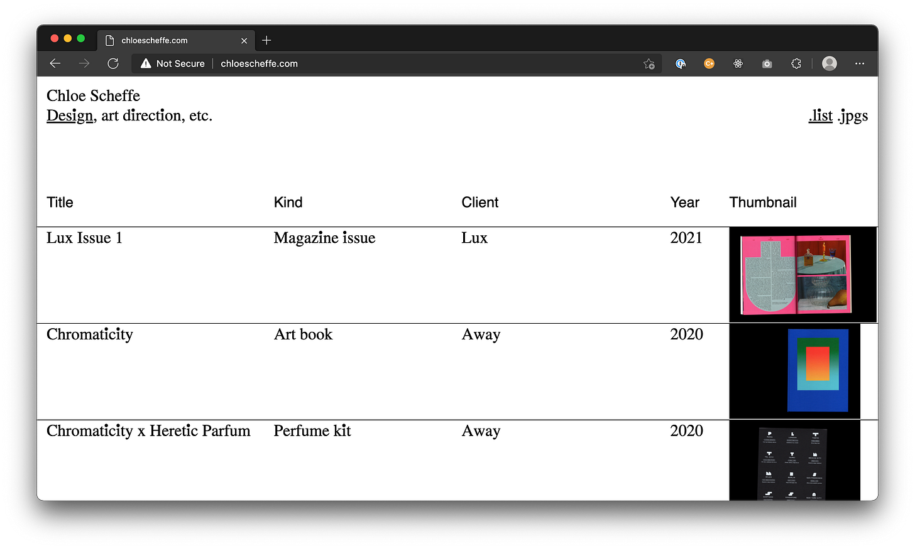
Task: Click the camera screenshot extension icon
Action: tap(767, 63)
